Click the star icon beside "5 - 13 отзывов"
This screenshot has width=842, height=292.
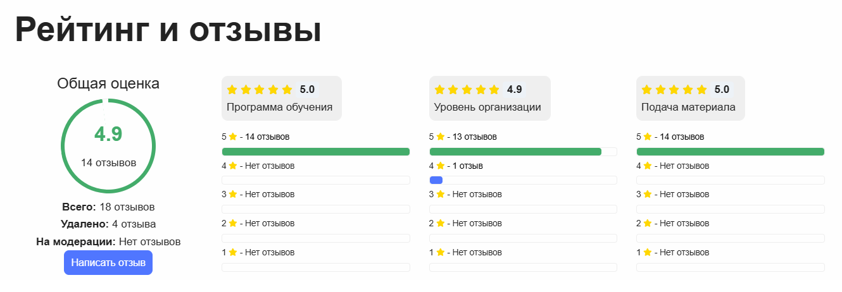(x=440, y=137)
